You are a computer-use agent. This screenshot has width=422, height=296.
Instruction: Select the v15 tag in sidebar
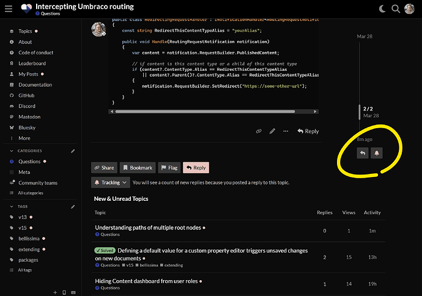(23, 228)
